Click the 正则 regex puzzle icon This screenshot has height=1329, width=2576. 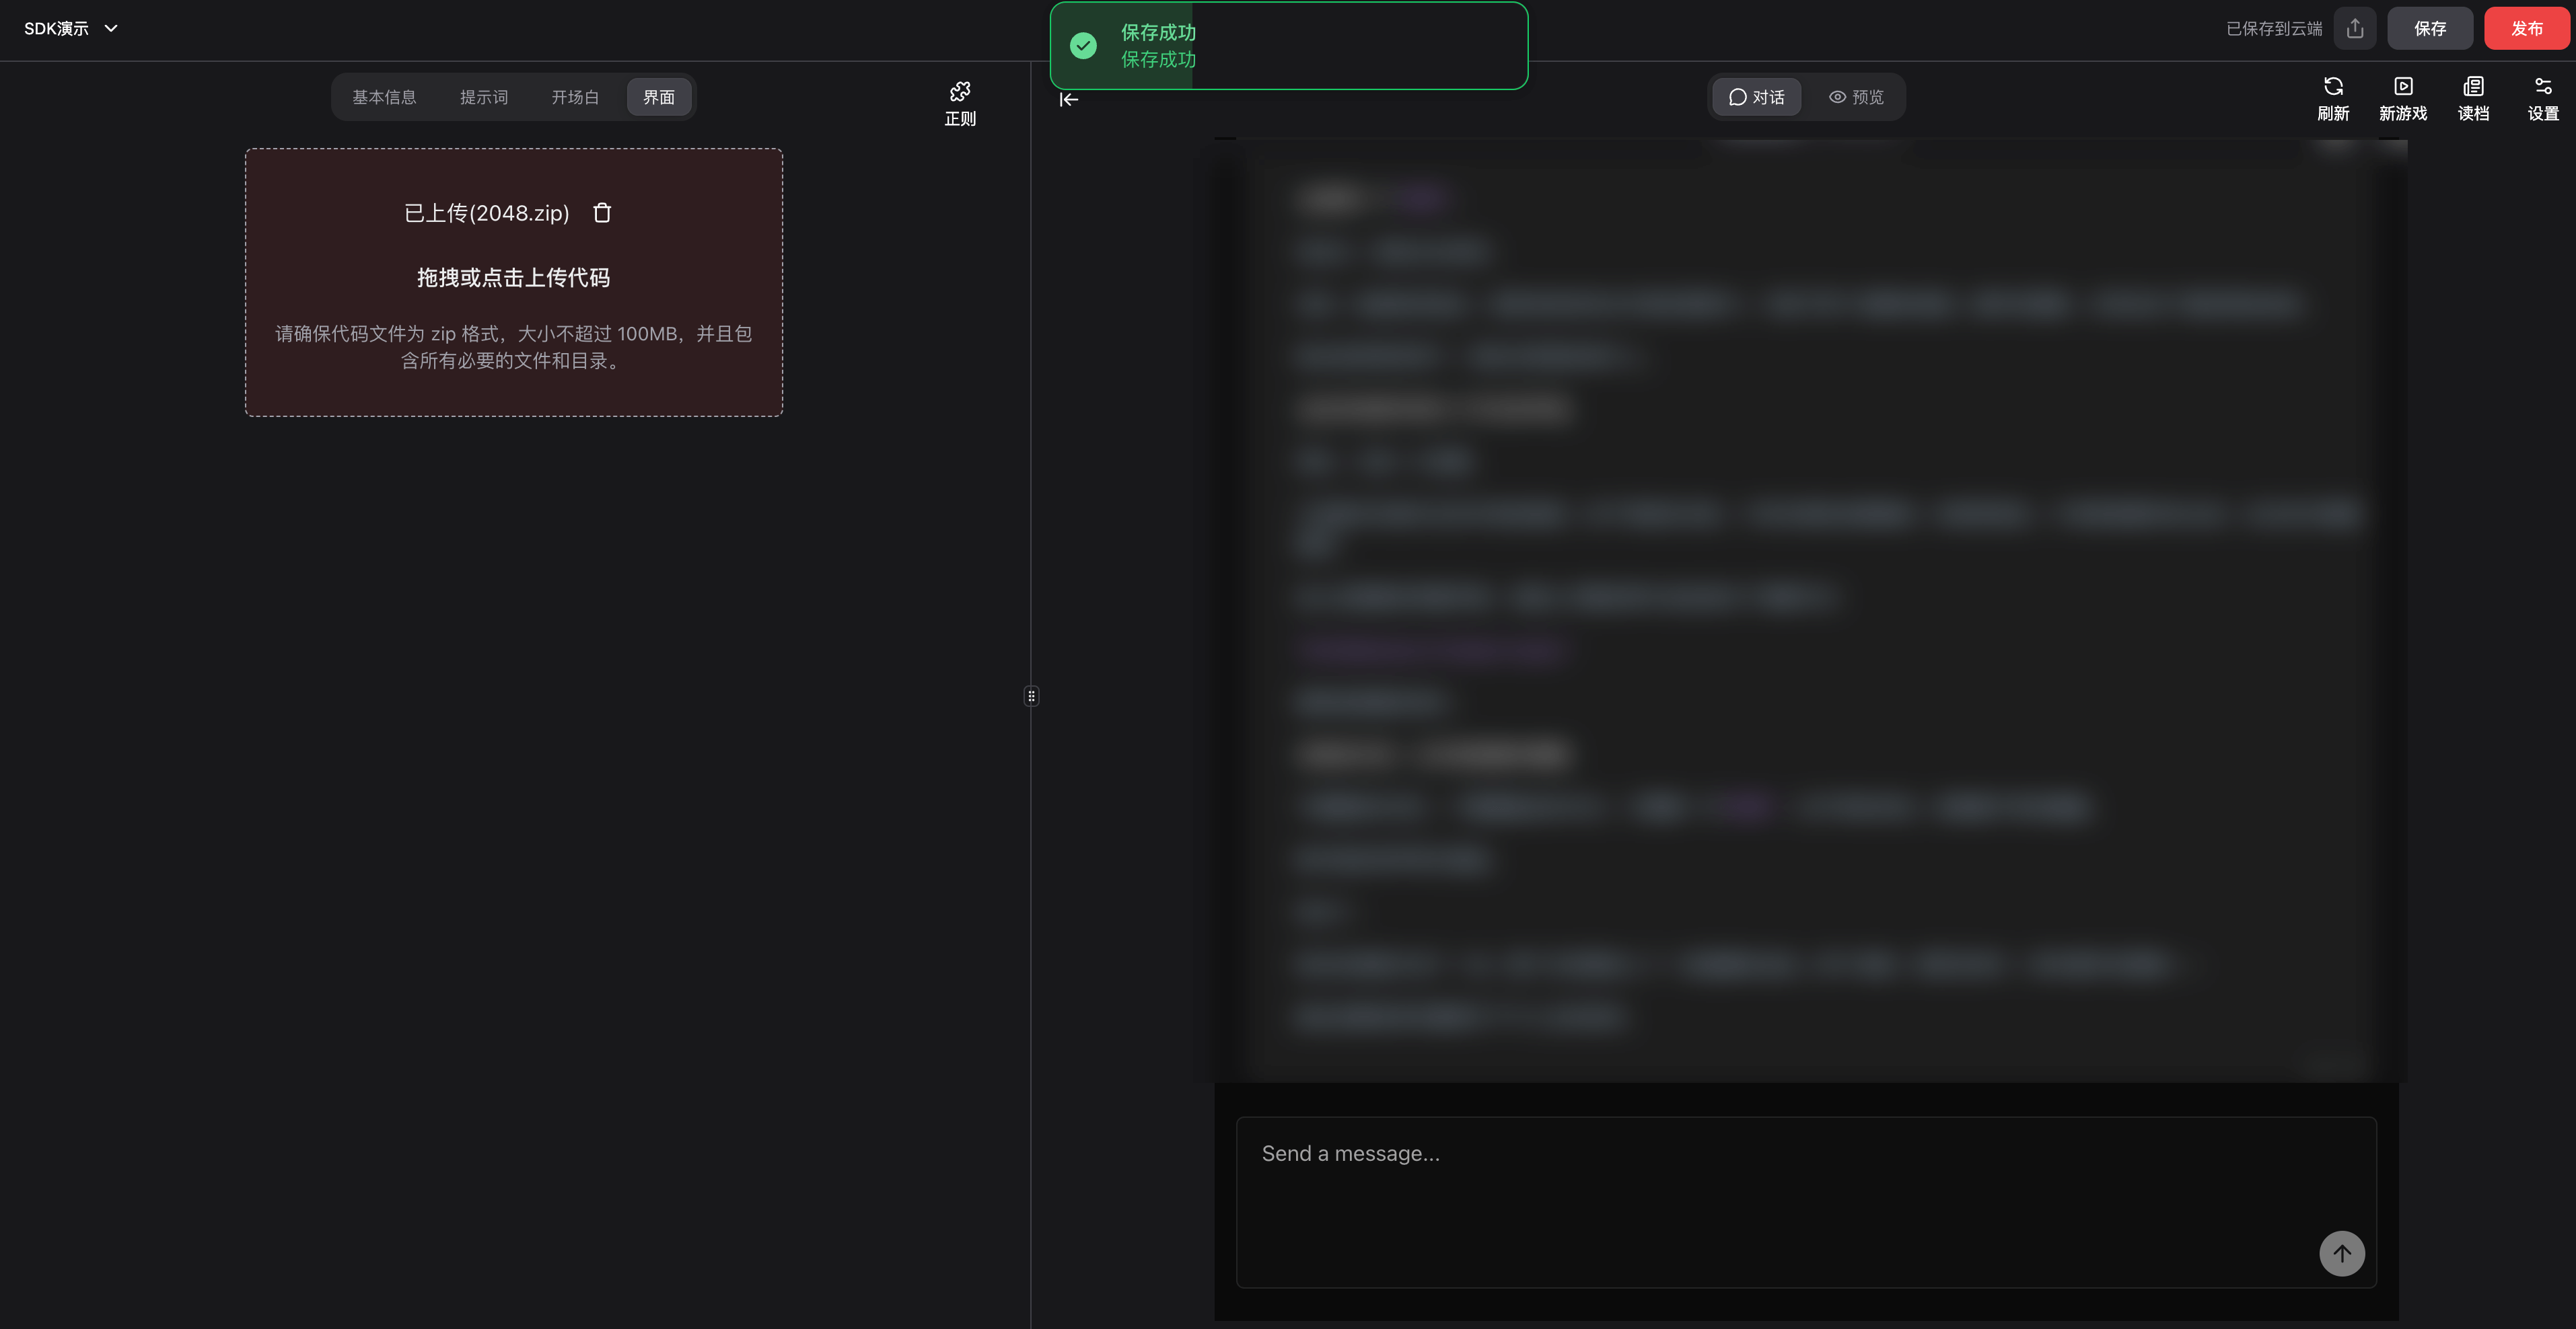(959, 93)
